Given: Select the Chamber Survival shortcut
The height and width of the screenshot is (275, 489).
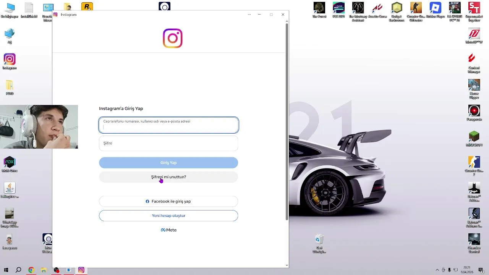Looking at the screenshot, I should pos(474,243).
